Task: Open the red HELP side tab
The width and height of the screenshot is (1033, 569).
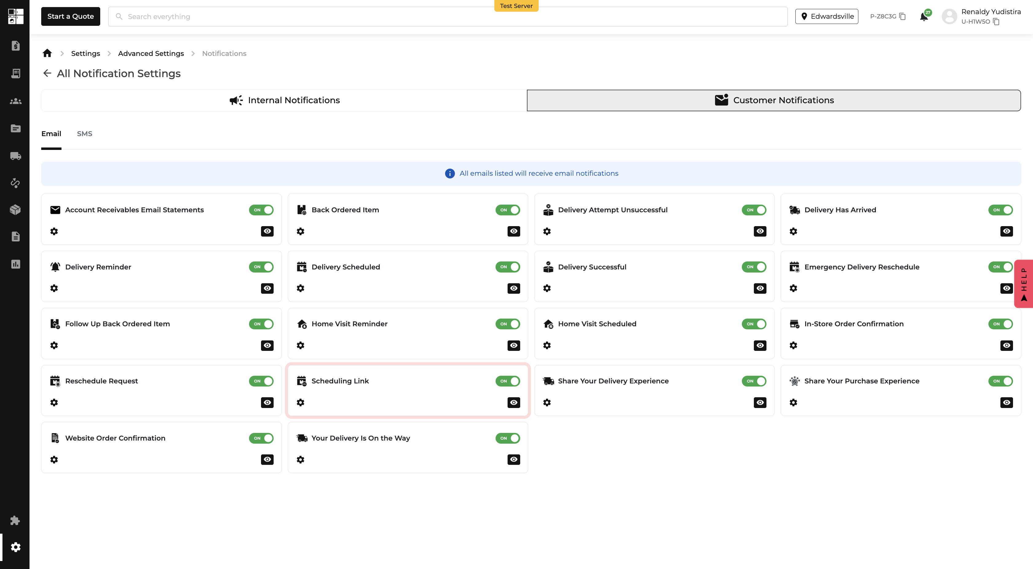Action: pos(1024,284)
